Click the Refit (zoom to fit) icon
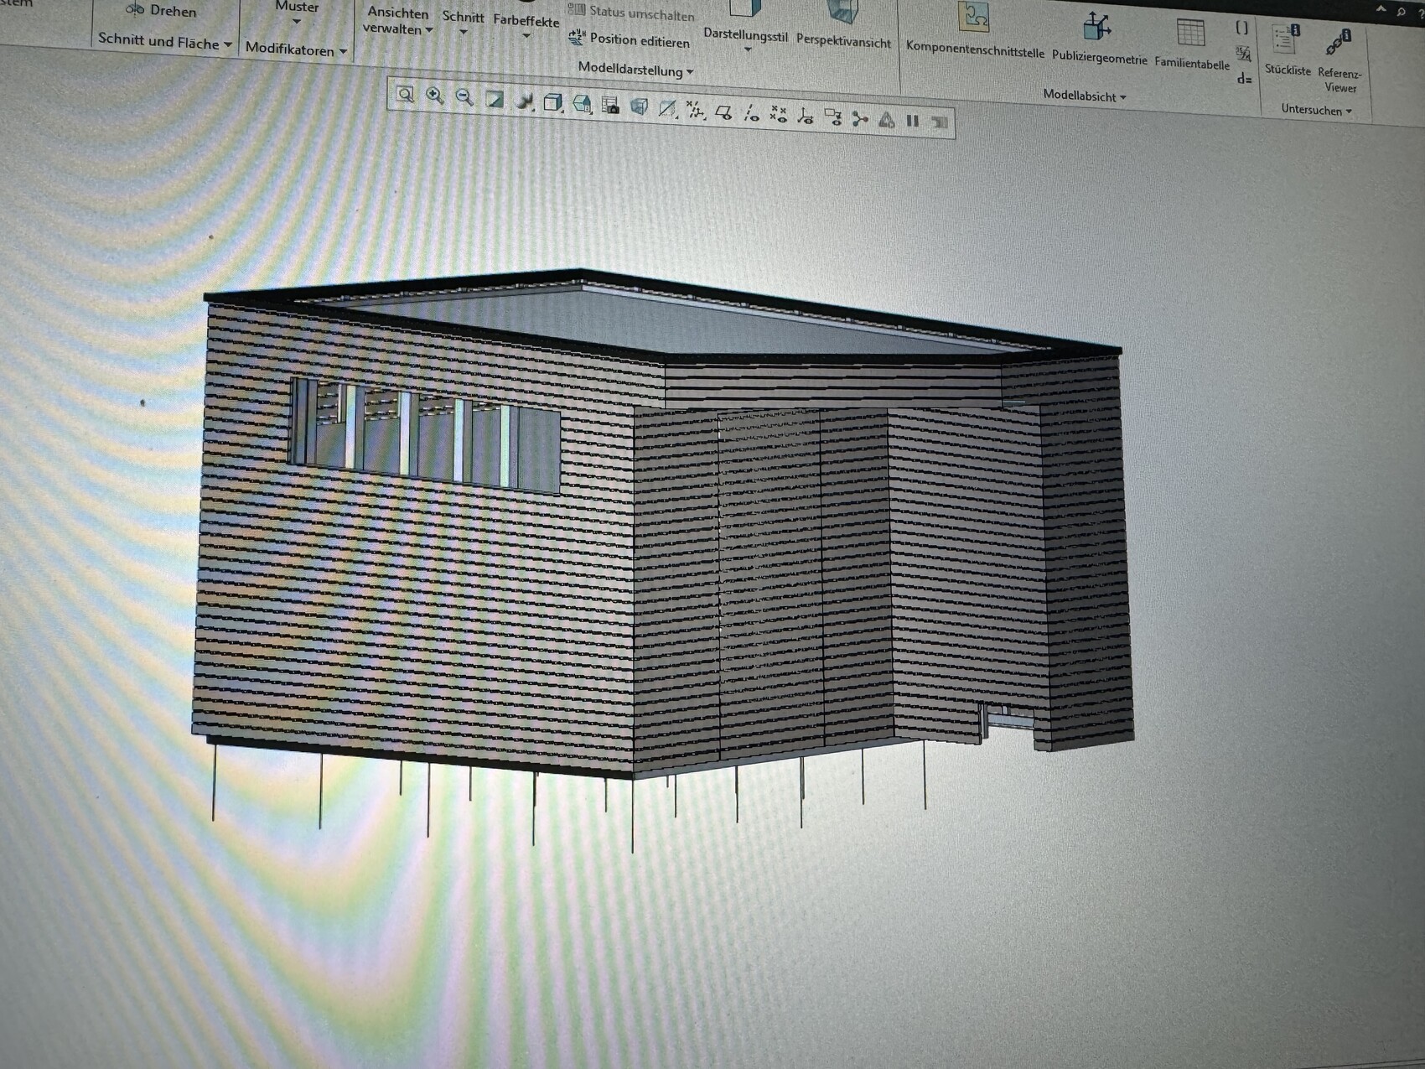This screenshot has height=1069, width=1425. [405, 95]
